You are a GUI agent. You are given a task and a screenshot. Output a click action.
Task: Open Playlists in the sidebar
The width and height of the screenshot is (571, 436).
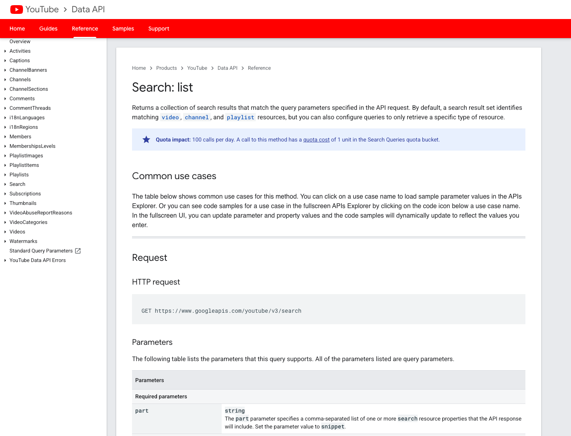19,175
